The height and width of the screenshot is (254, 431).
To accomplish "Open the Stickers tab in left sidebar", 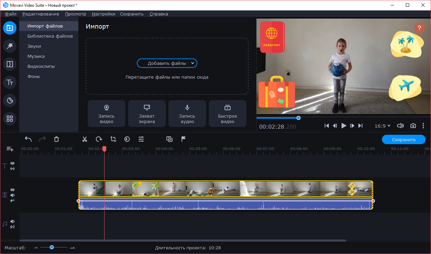I will (x=10, y=100).
